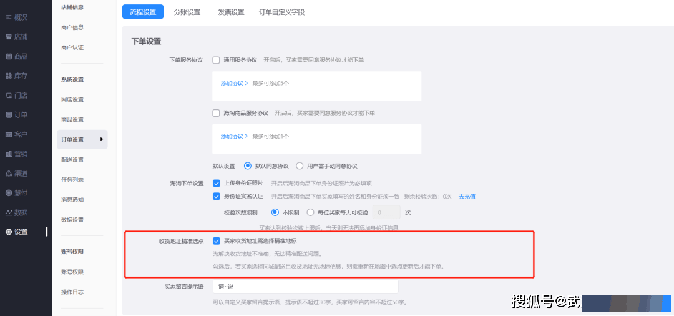Select 不限制 radio option
Screen dimensions: 674x316
(x=275, y=212)
